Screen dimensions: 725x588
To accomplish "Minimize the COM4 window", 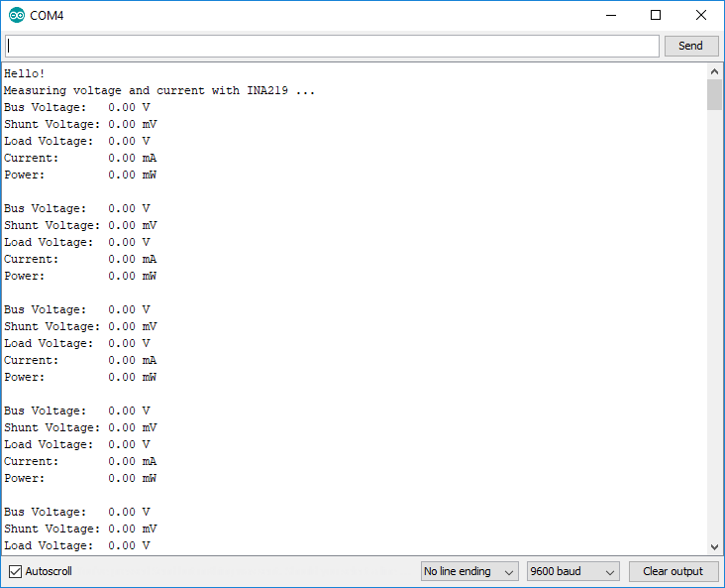I will point(611,15).
